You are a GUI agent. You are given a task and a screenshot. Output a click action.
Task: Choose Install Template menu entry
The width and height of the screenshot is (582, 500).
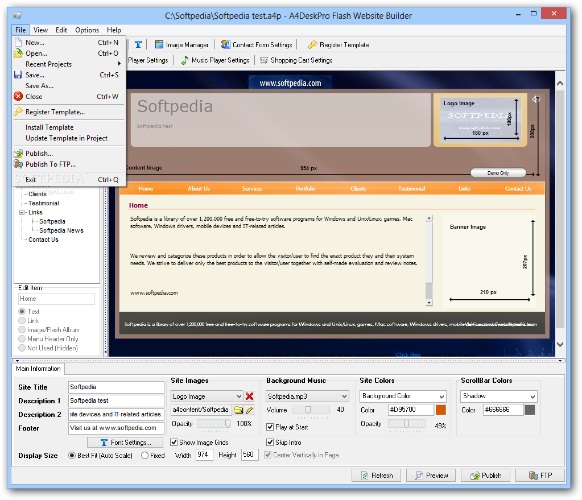pos(69,127)
